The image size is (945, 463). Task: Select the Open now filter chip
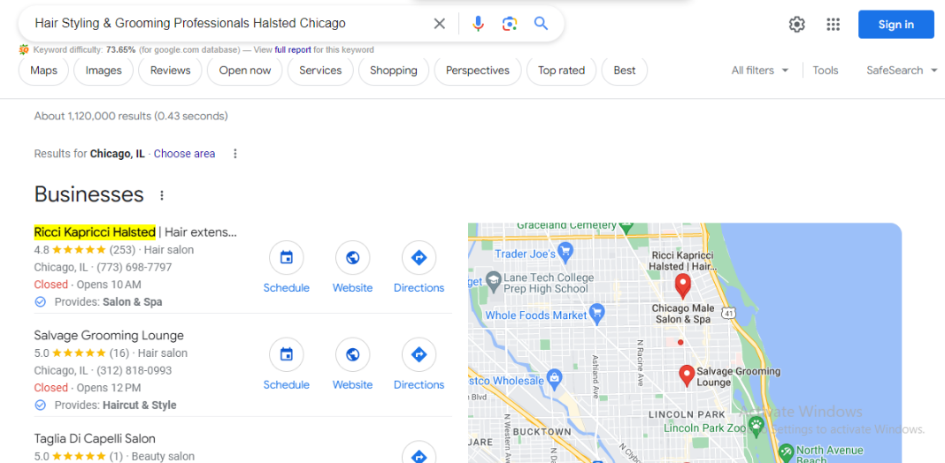[x=245, y=71]
